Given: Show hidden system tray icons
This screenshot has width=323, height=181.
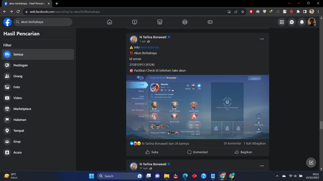Looking at the screenshot, I should click(277, 176).
